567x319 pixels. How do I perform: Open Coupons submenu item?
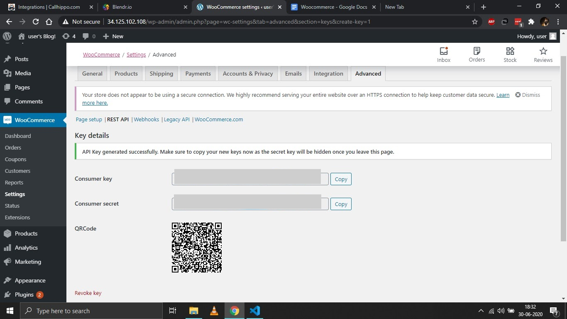coord(15,159)
